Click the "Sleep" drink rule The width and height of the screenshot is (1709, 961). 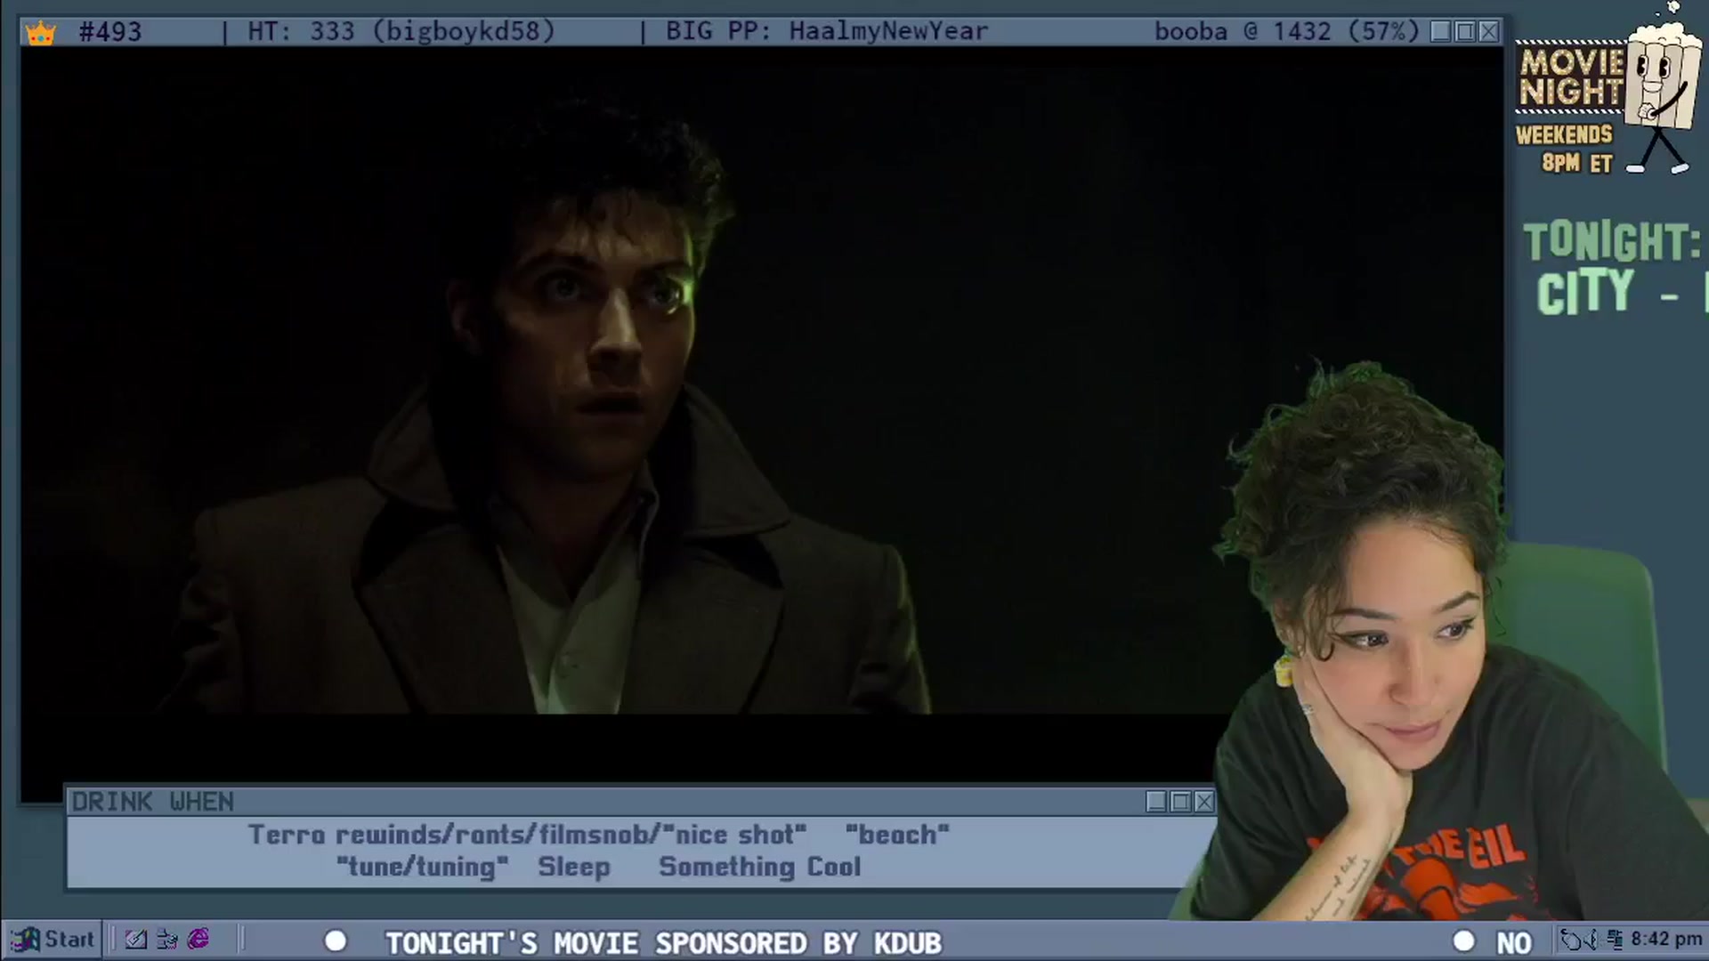(x=574, y=867)
